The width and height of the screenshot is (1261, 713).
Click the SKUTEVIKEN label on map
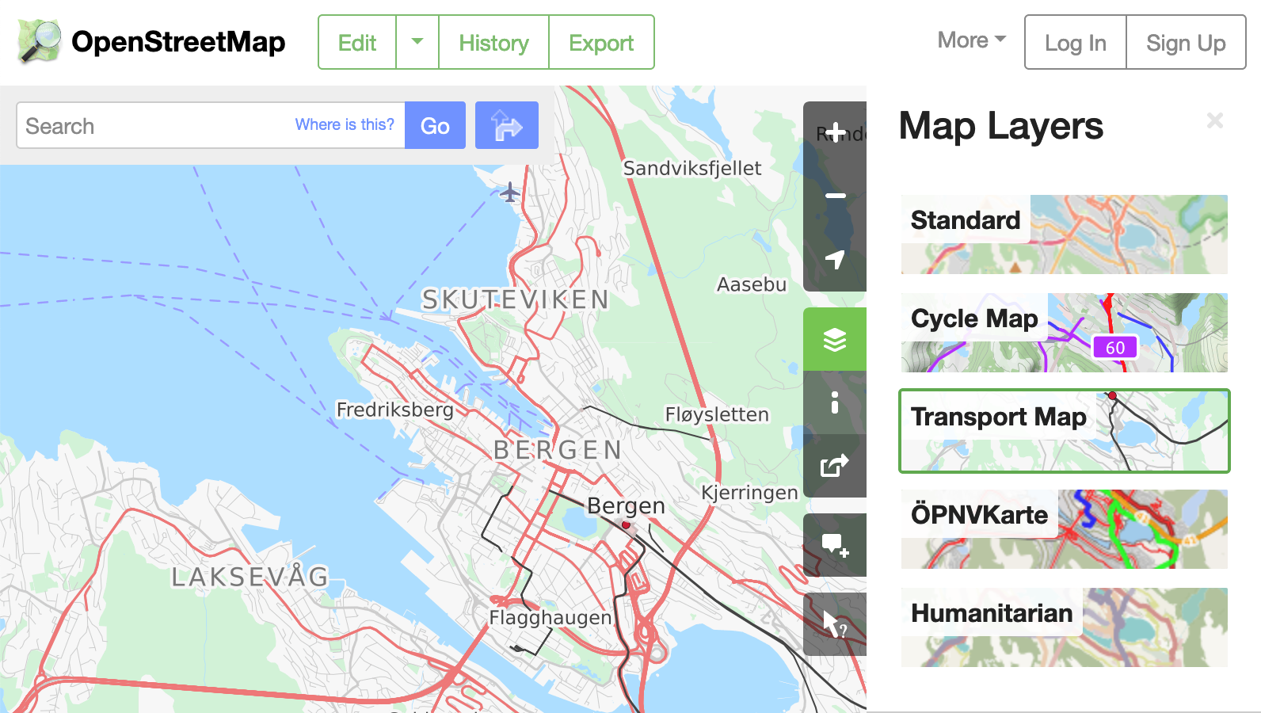tap(516, 299)
